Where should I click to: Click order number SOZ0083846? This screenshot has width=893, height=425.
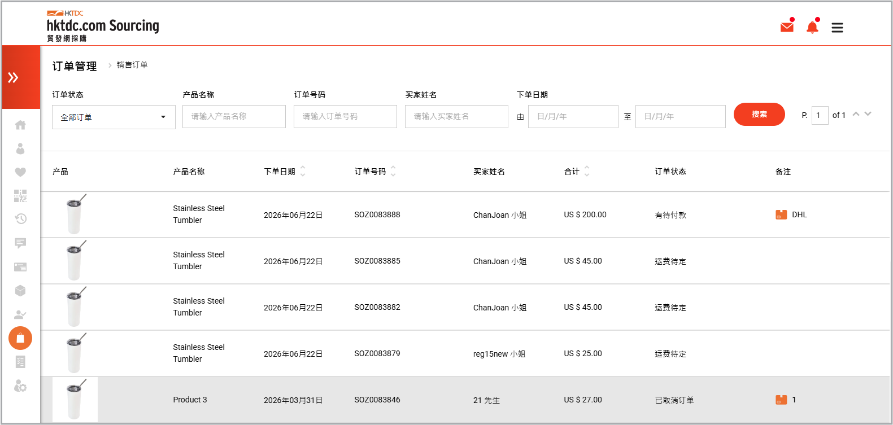[x=377, y=400]
